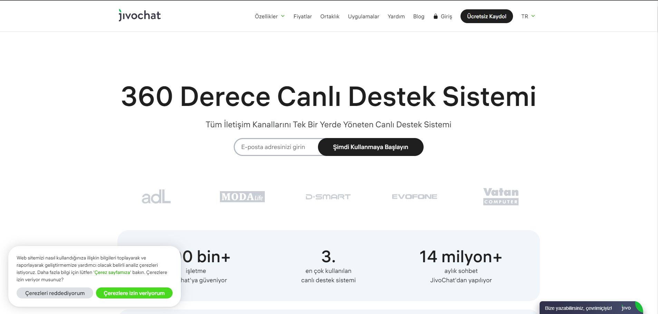Viewport: 658px width, 314px height.
Task: Expand the Özellikler dropdown menu
Action: pyautogui.click(x=270, y=16)
